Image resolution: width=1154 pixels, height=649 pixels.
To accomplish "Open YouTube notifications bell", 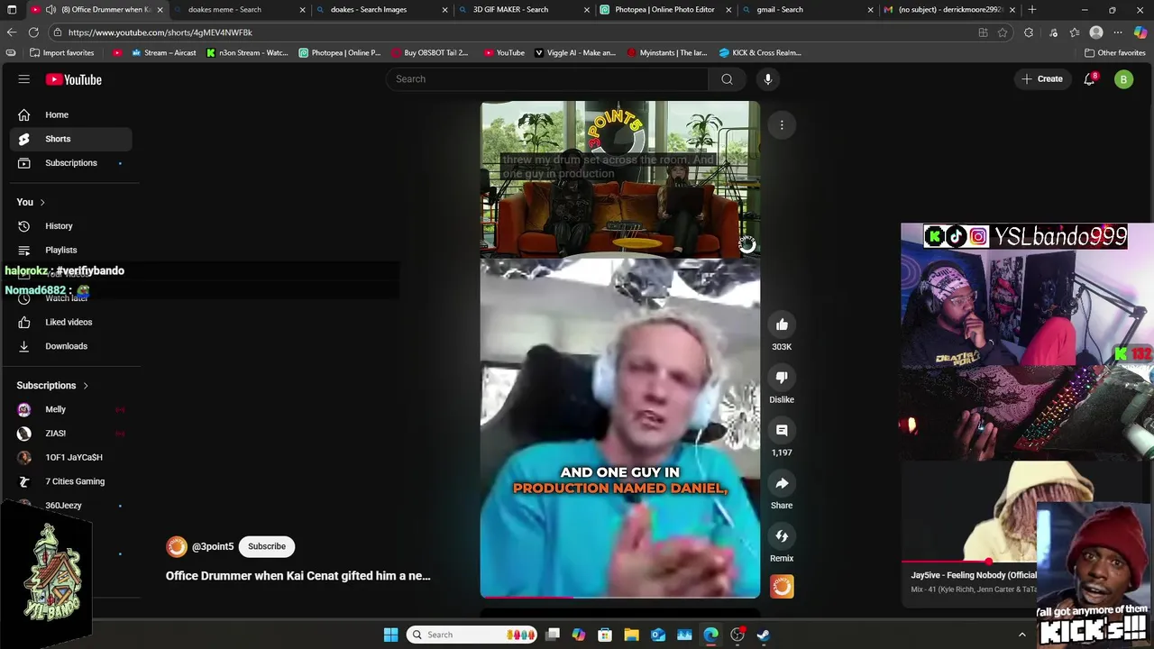I will pos(1089,79).
